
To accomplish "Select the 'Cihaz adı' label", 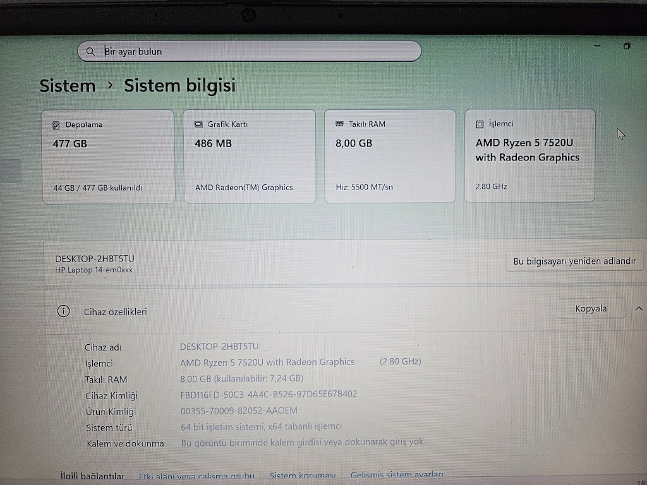I will 103,348.
